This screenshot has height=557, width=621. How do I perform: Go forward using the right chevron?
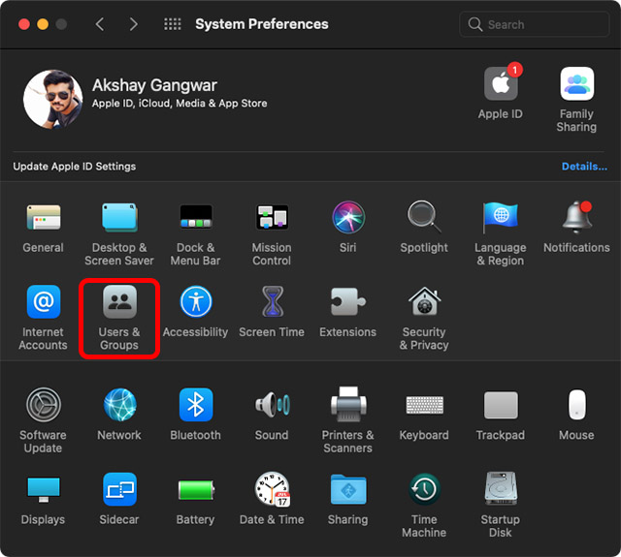134,24
